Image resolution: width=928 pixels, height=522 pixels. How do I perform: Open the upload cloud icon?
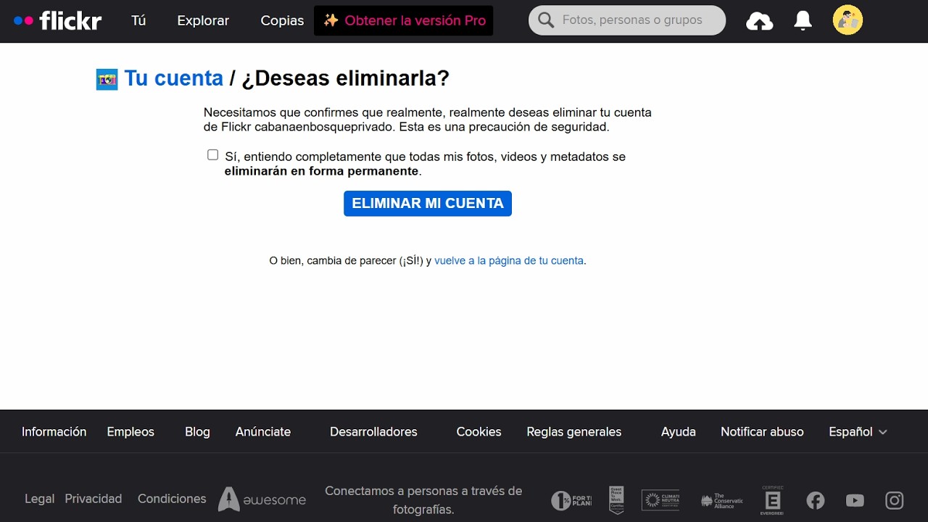pyautogui.click(x=759, y=22)
